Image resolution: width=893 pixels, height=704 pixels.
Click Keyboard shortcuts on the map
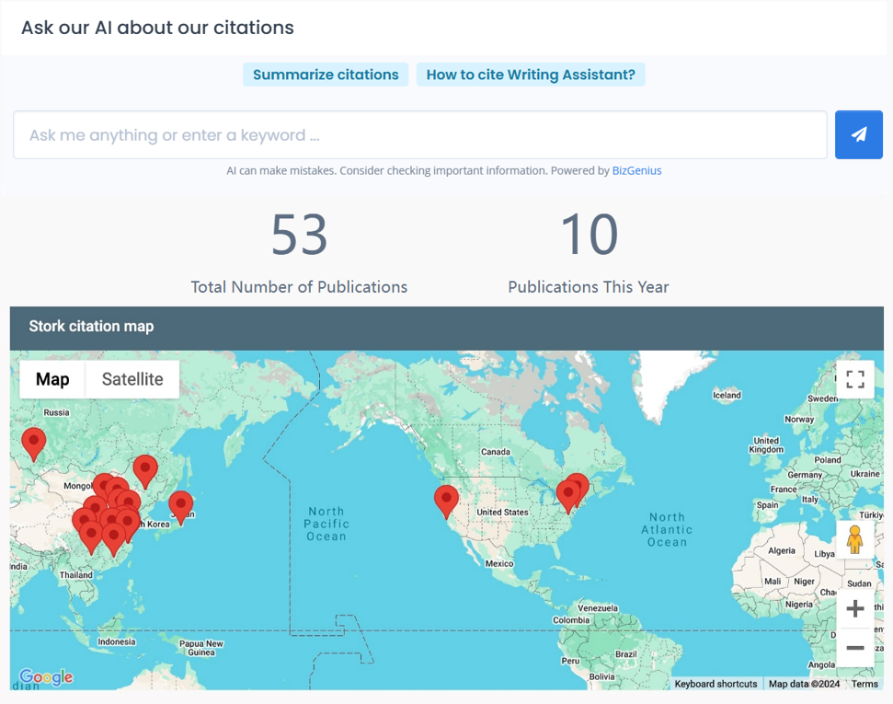pyautogui.click(x=716, y=684)
